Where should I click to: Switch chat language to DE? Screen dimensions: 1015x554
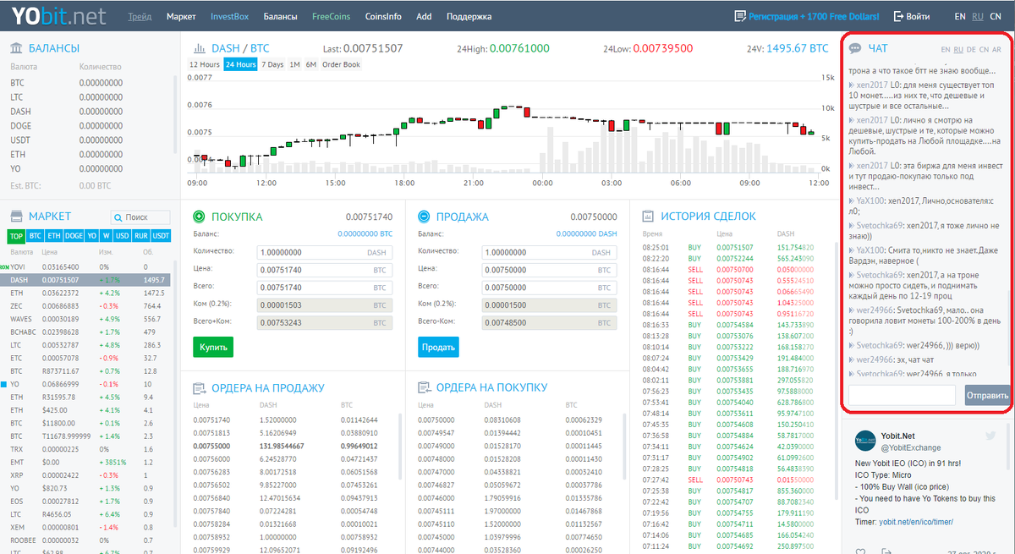point(972,50)
